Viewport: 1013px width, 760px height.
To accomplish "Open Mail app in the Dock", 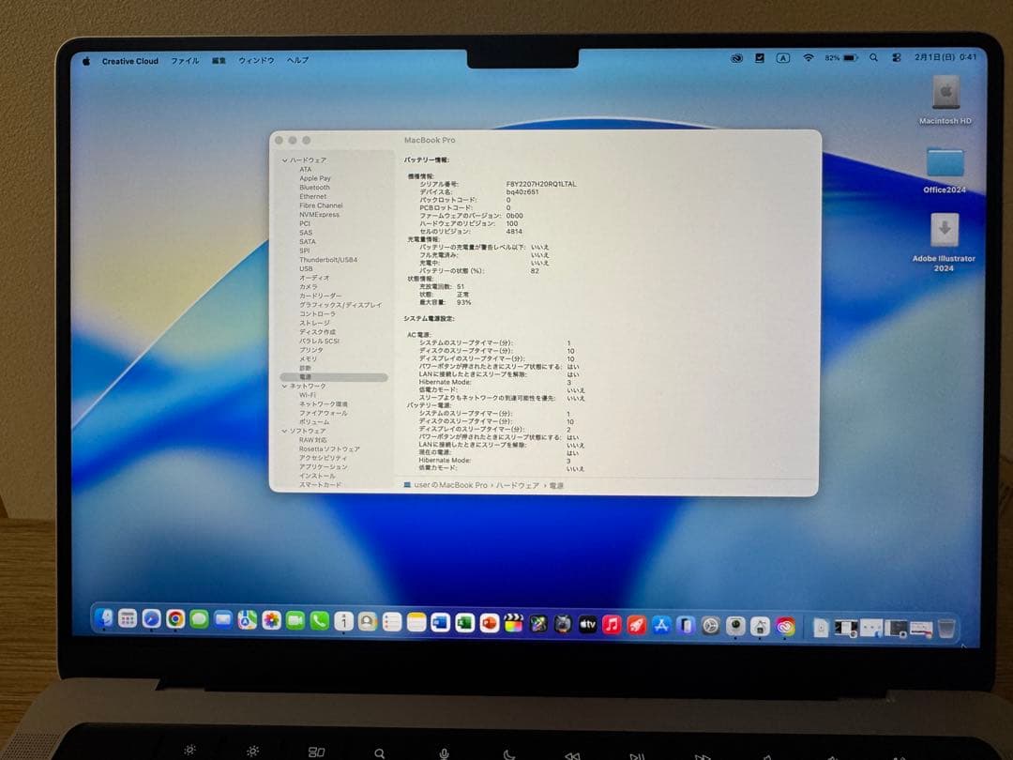I will pyautogui.click(x=223, y=620).
